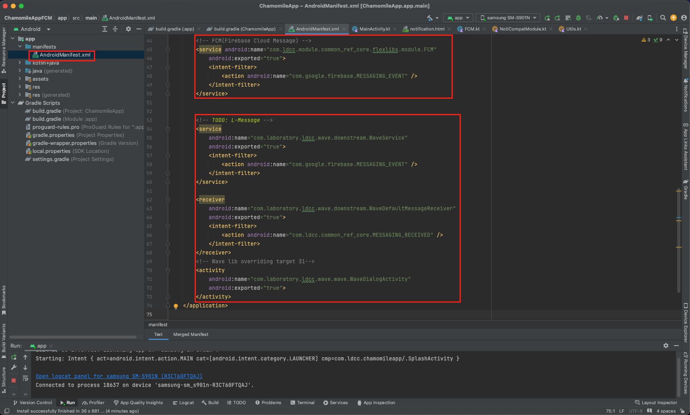Click Expand All icon in Project panel
The height and width of the screenshot is (415, 690).
point(105,29)
